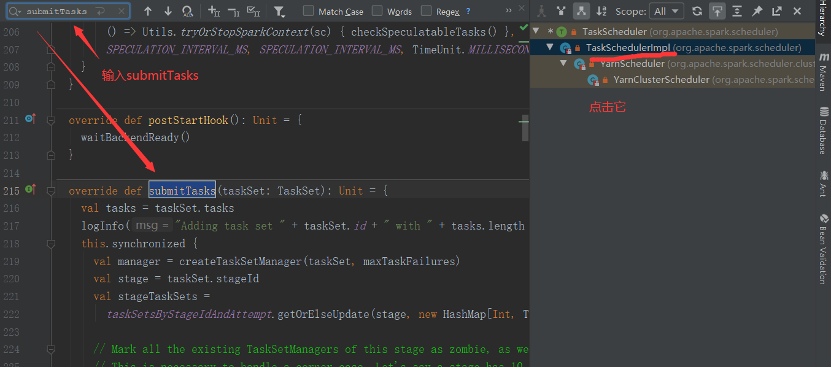
Task: Click the green inspection checkmark in editor
Action: tap(524, 28)
